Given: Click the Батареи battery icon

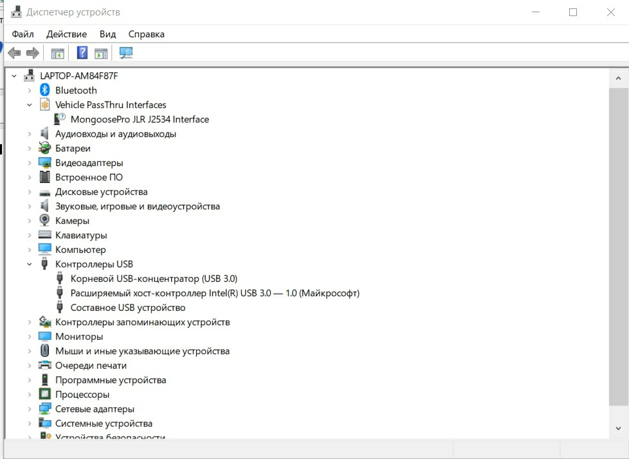Looking at the screenshot, I should coord(44,148).
